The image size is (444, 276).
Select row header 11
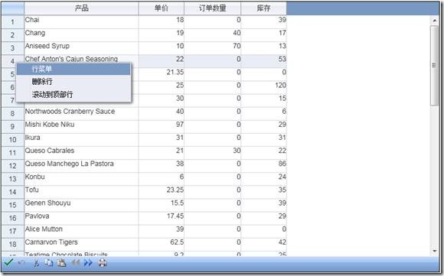pyautogui.click(x=13, y=153)
